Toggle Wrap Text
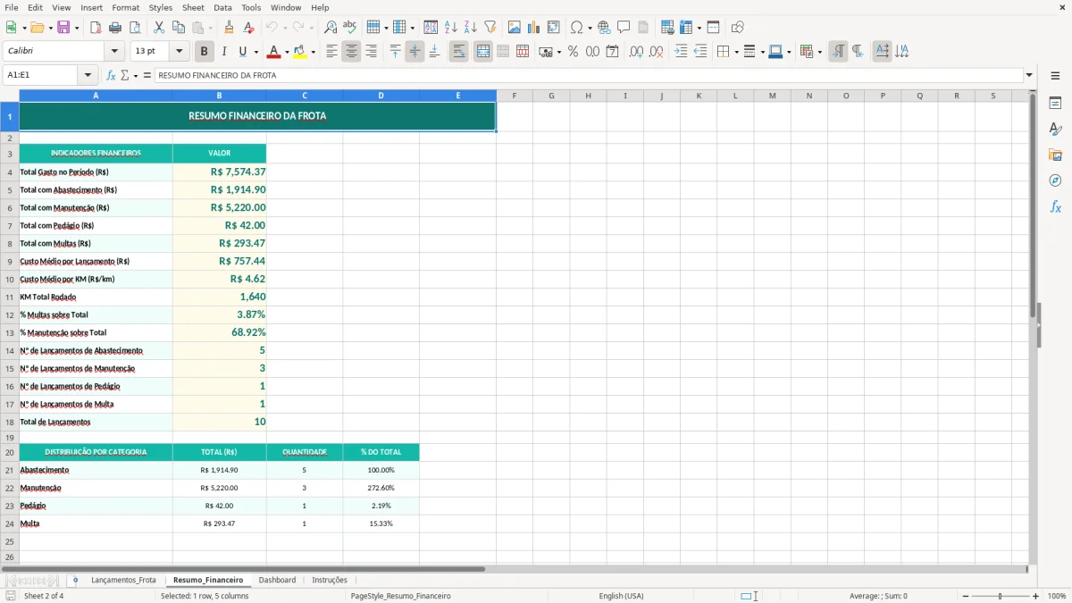Viewport: 1072px width, 603px height. click(459, 52)
